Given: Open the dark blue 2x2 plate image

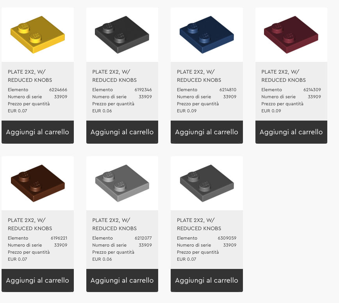Looking at the screenshot, I should pyautogui.click(x=207, y=35).
